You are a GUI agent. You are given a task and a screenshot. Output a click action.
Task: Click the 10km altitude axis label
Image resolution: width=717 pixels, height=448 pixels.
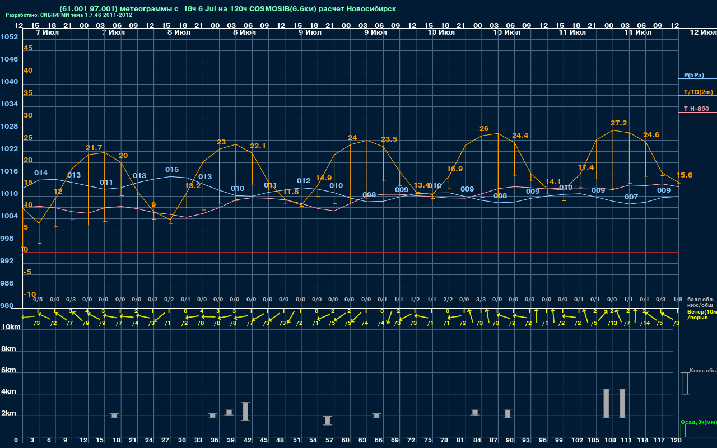point(11,327)
